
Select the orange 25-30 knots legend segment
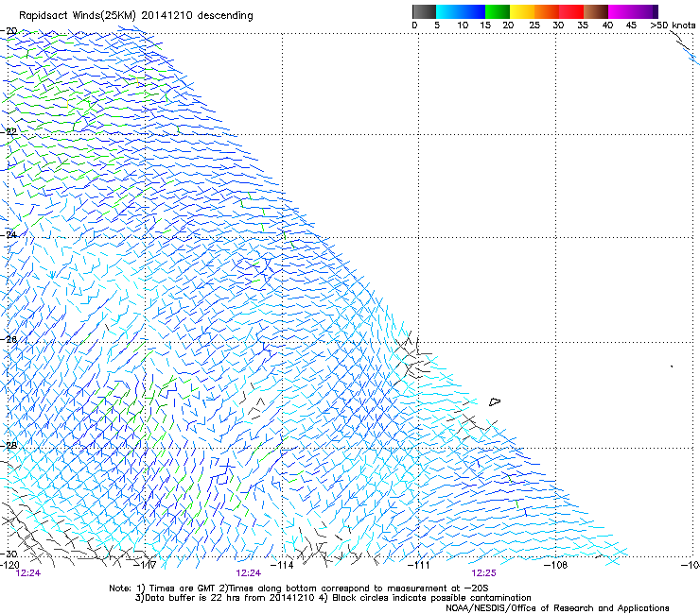[547, 11]
